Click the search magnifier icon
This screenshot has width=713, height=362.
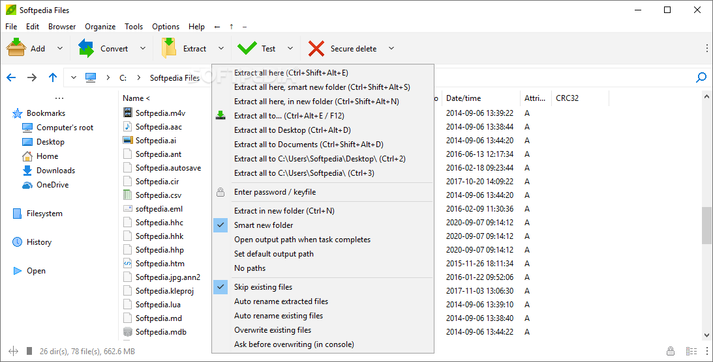[x=701, y=77]
